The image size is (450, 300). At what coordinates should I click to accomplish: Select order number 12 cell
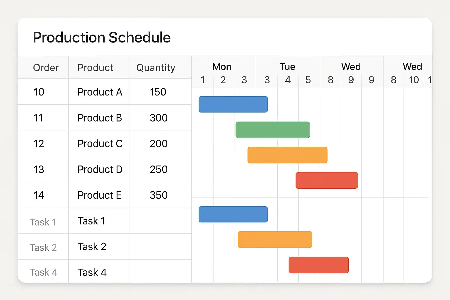(39, 144)
